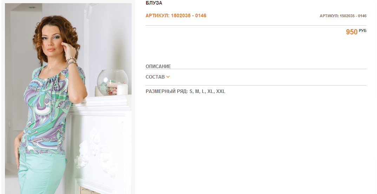Click the gray АРТИКУЛ code on the right
This screenshot has width=377, height=194.
click(x=343, y=16)
